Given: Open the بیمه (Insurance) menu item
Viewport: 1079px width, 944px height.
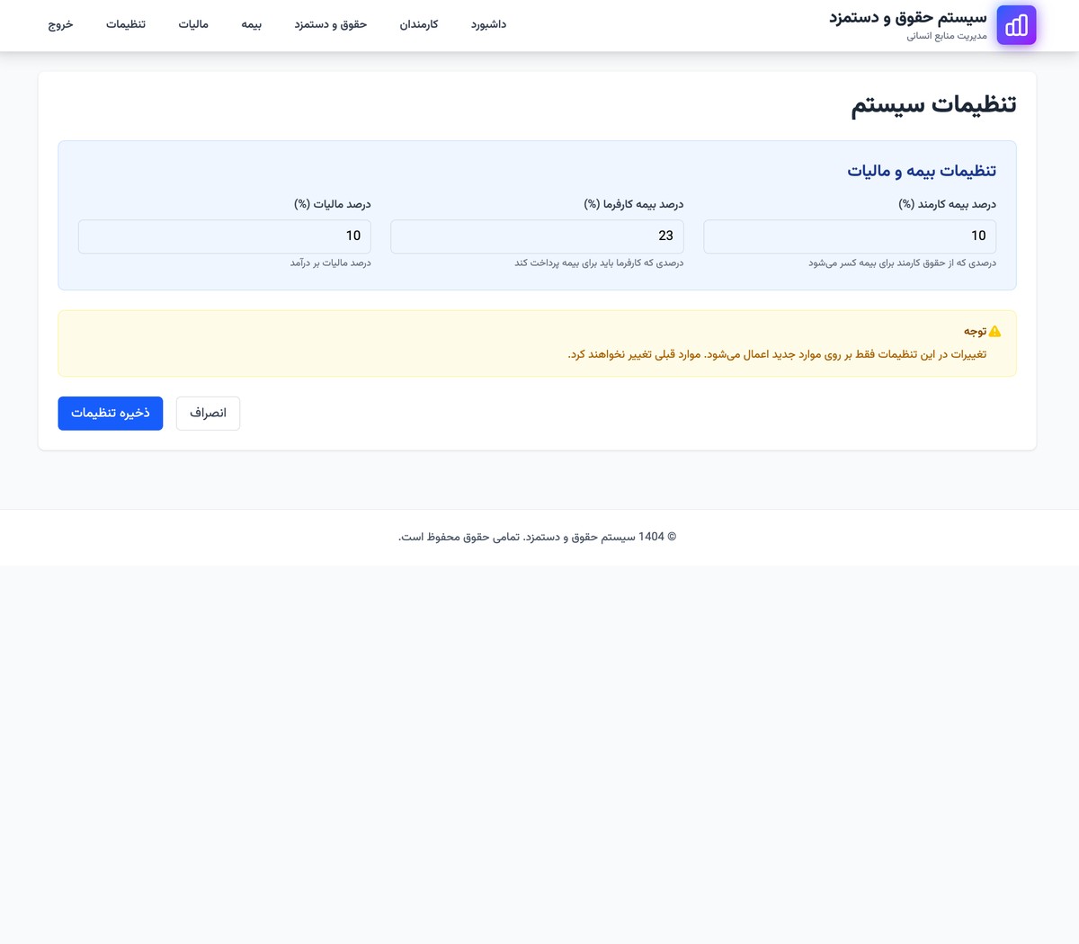Looking at the screenshot, I should (251, 24).
